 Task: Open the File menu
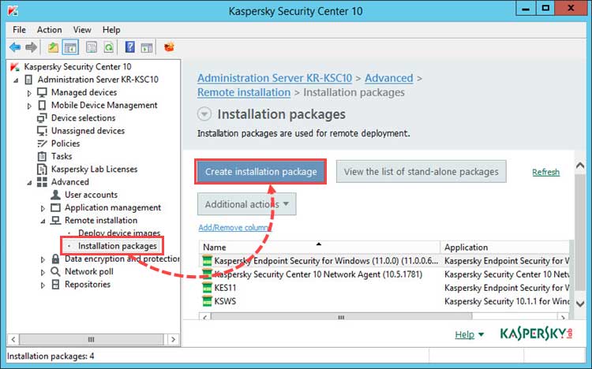(19, 29)
